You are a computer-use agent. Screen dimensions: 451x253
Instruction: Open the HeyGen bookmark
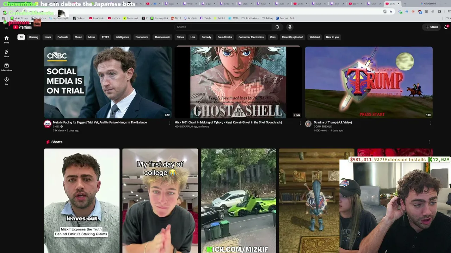click(59, 18)
